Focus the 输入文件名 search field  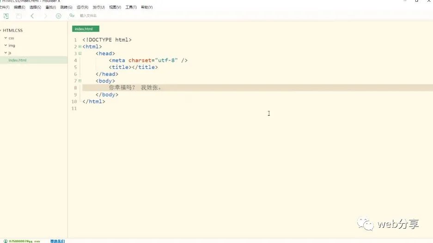point(88,16)
